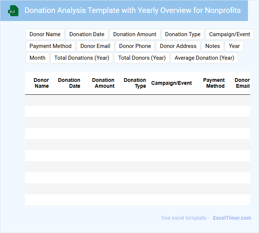Click the Donation Amount tag

[135, 34]
